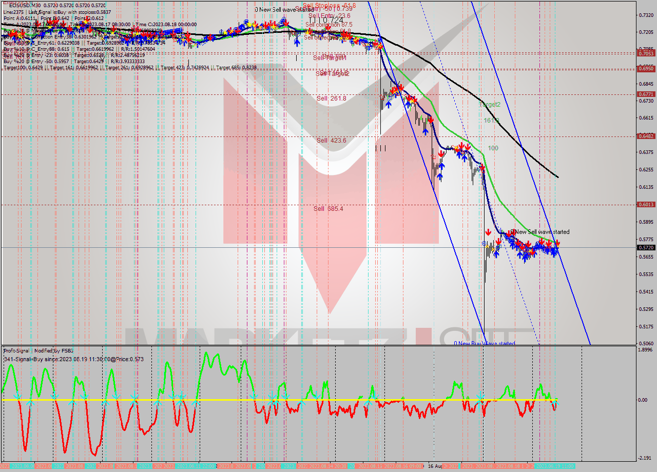Viewport: 657px width, 472px height.
Task: Click the green '161.8' label
Action: pyautogui.click(x=491, y=120)
